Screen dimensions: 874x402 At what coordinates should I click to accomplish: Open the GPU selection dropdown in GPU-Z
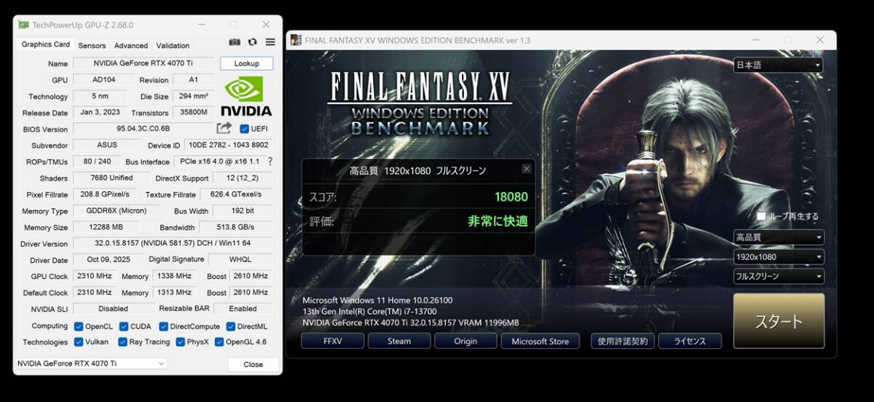click(x=90, y=363)
